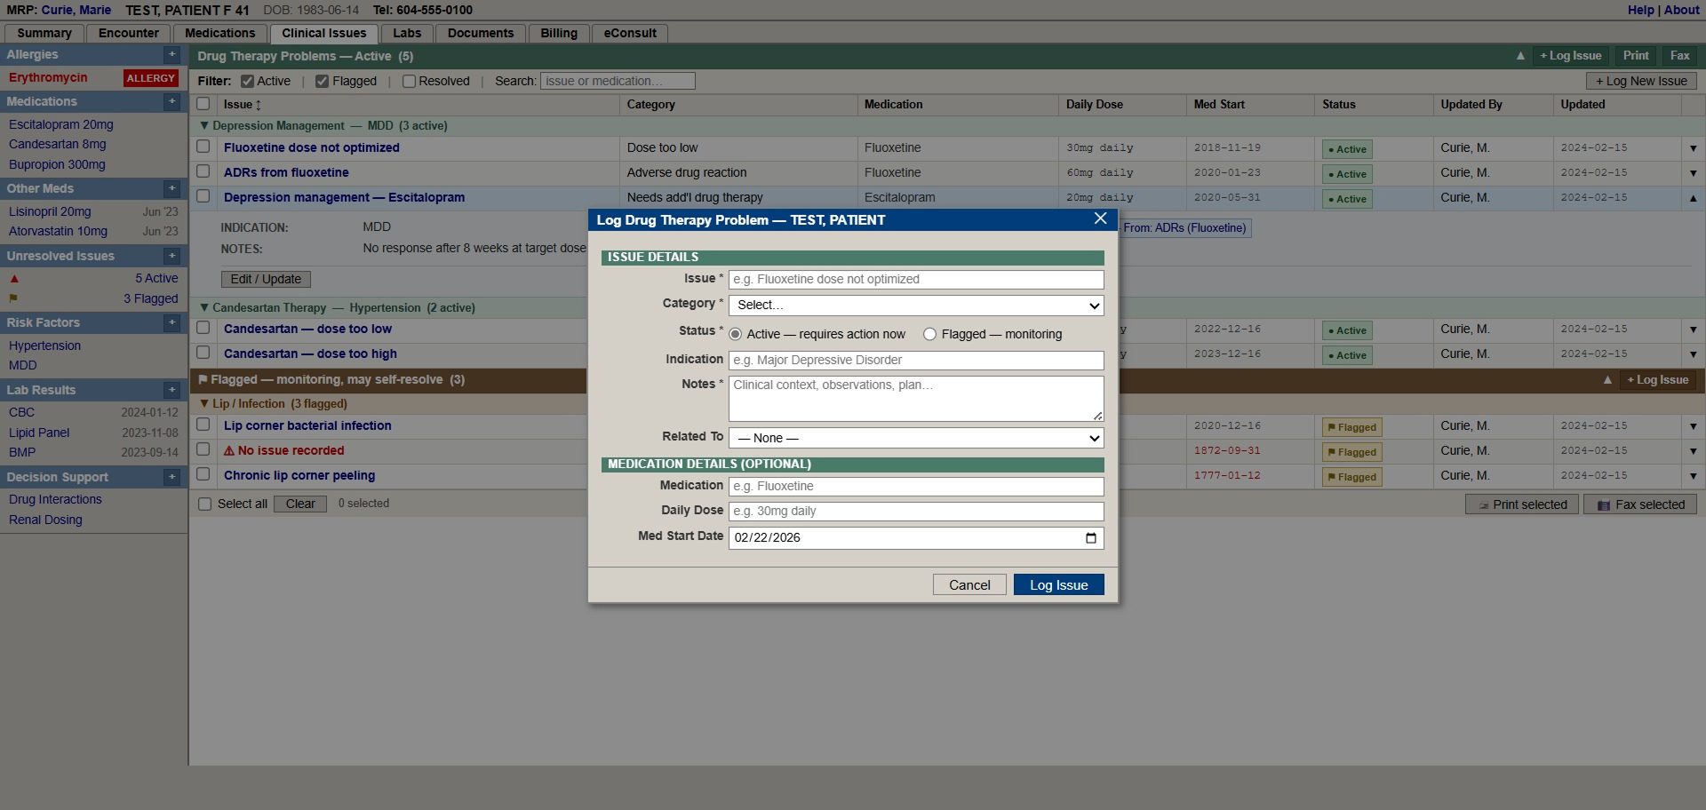Expand the Fluoxetine dose not optimized row
The image size is (1706, 810).
point(1693,148)
